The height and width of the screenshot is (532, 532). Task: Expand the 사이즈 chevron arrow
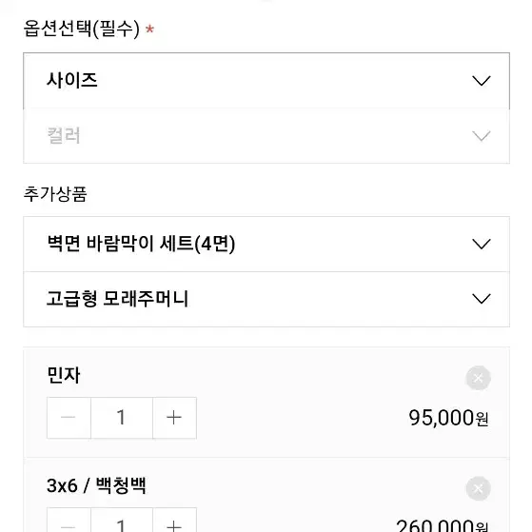(482, 81)
